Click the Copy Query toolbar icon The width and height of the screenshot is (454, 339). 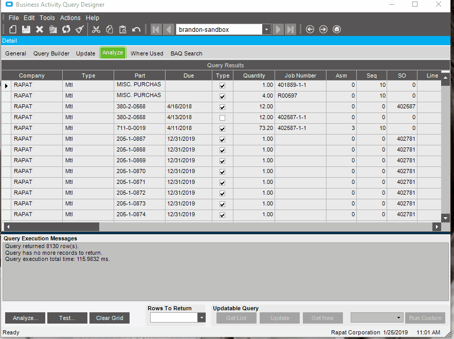coord(53,29)
